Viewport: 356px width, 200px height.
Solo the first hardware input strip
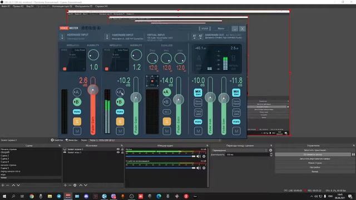coord(77,122)
